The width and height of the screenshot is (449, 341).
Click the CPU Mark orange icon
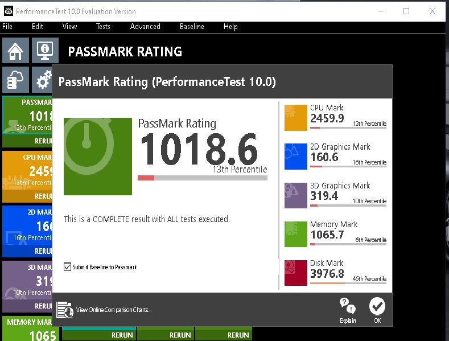(296, 118)
